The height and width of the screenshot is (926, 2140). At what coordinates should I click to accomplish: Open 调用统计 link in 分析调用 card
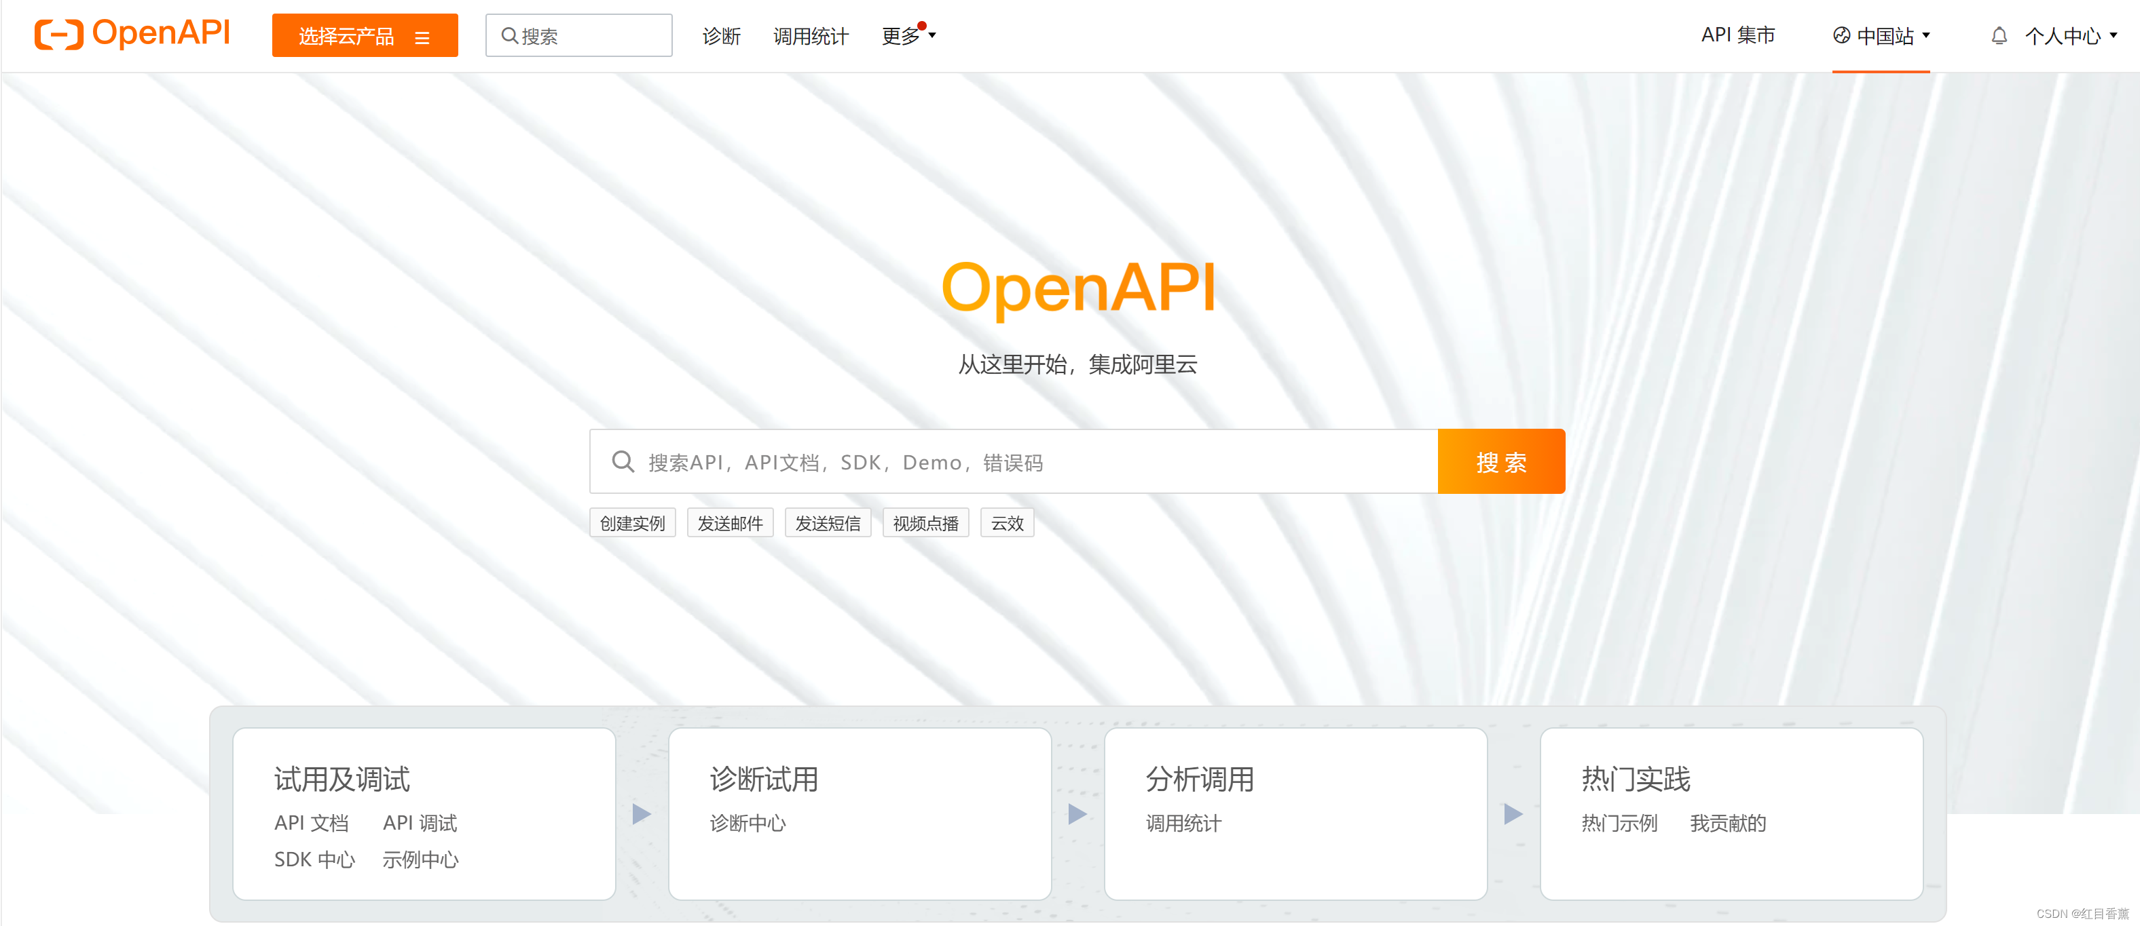1184,823
